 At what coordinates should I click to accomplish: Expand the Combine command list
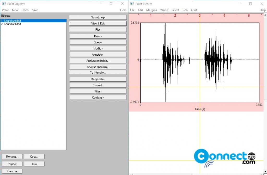pos(98,97)
